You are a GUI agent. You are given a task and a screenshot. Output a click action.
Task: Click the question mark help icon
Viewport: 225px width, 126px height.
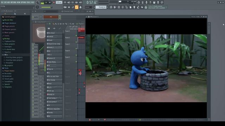click(x=150, y=2)
